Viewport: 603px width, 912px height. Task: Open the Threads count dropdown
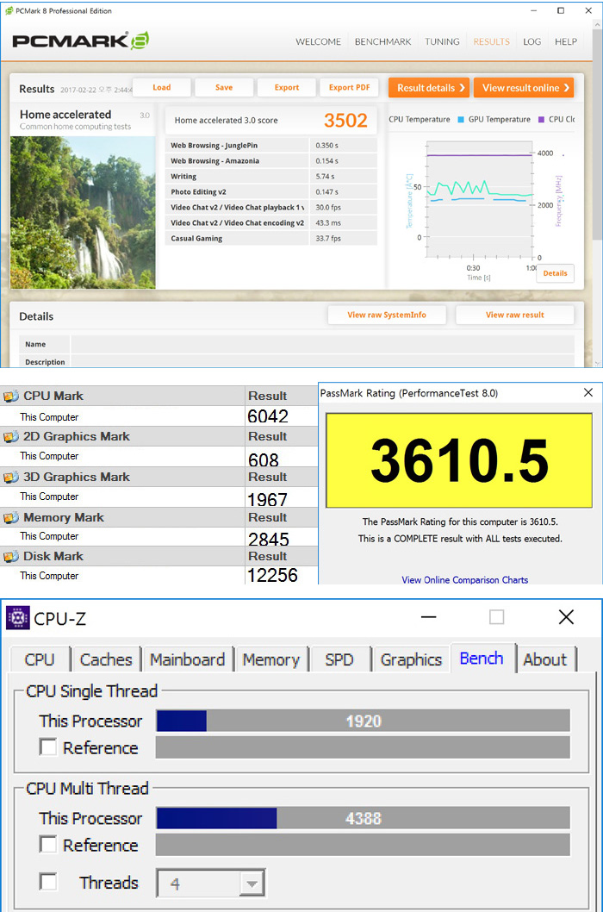pyautogui.click(x=252, y=884)
